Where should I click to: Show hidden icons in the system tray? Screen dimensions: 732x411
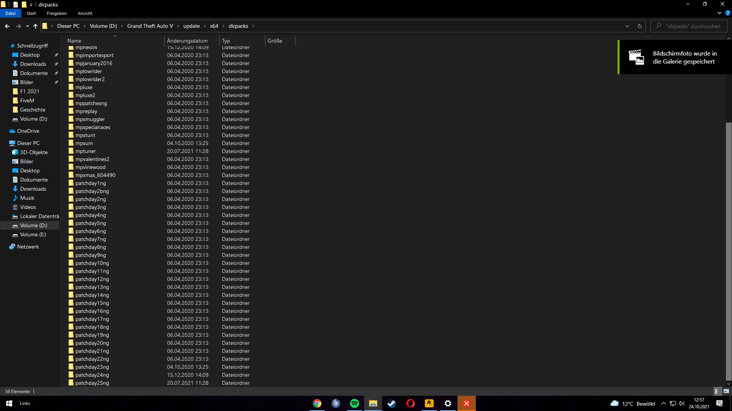pos(663,403)
